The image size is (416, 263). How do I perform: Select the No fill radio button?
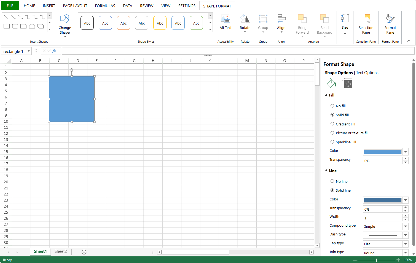[x=332, y=106]
